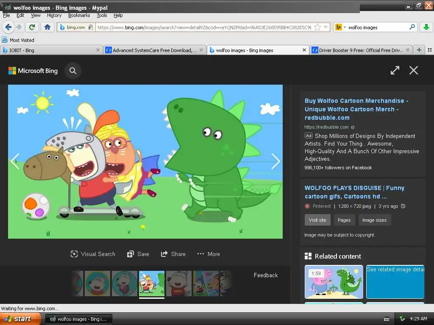The image size is (434, 325).
Task: Open the History menu
Action: pyautogui.click(x=54, y=16)
